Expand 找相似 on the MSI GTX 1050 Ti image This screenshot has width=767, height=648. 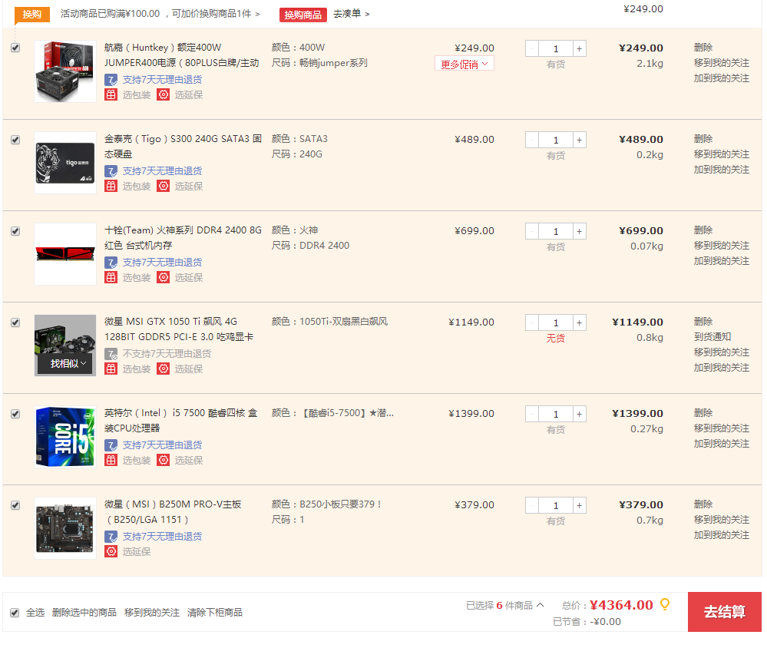pyautogui.click(x=65, y=364)
